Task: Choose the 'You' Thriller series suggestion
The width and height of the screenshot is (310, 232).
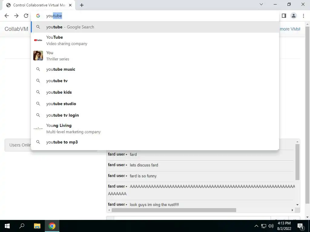Action: (x=155, y=56)
